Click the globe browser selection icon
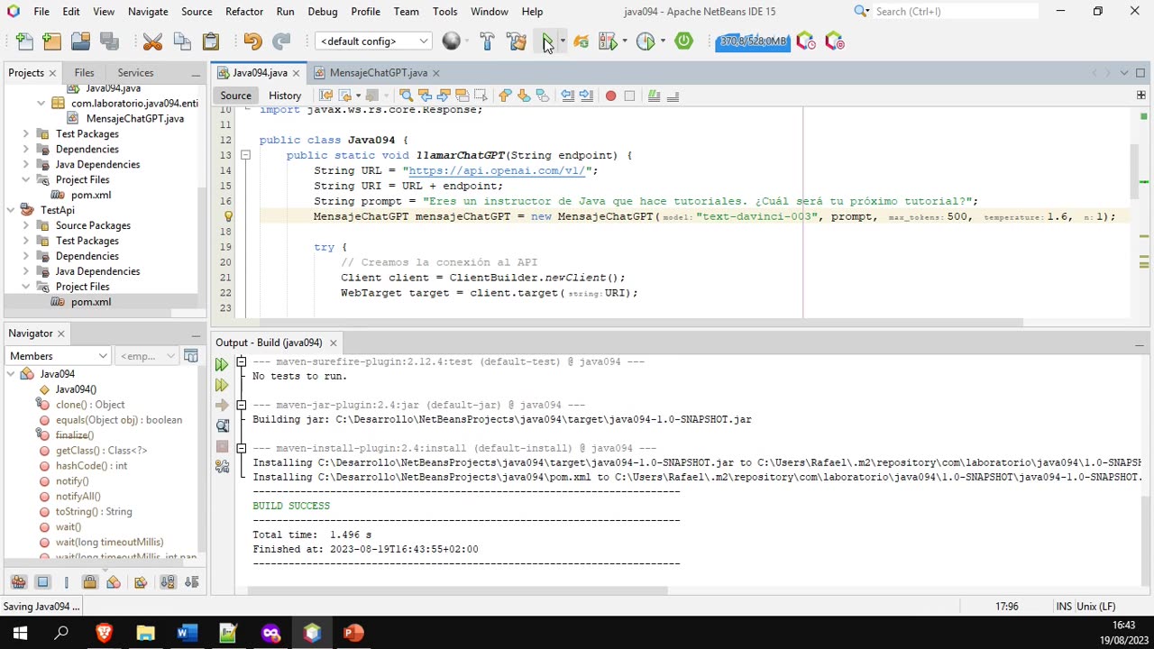 coord(452,41)
